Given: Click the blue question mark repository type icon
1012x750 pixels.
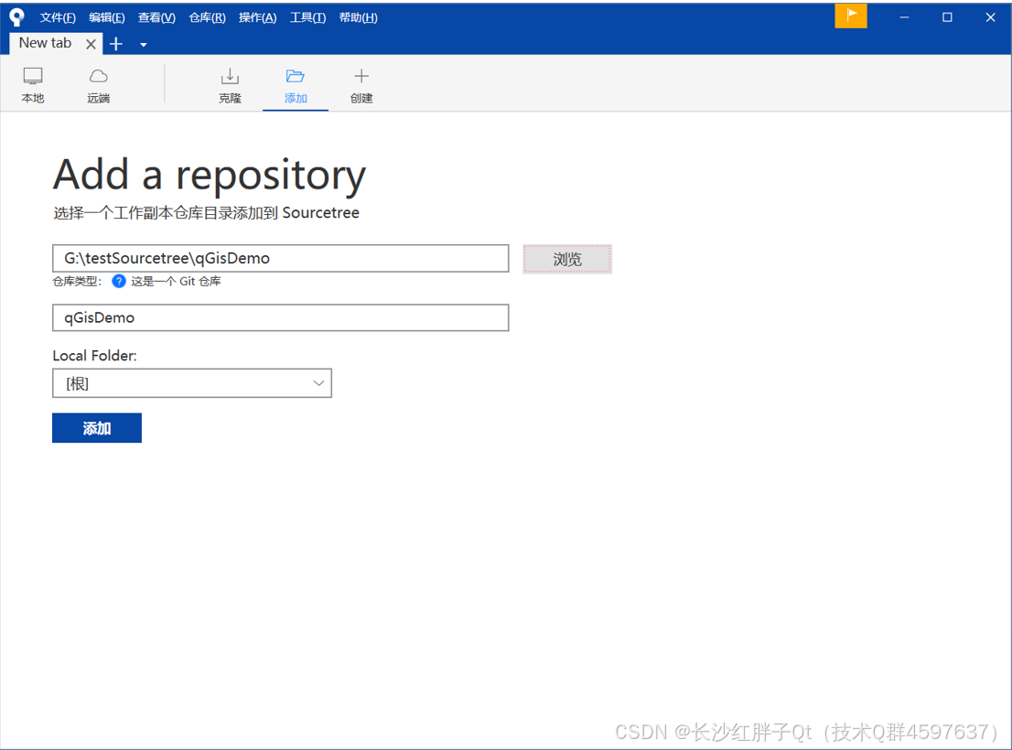Looking at the screenshot, I should [x=119, y=281].
